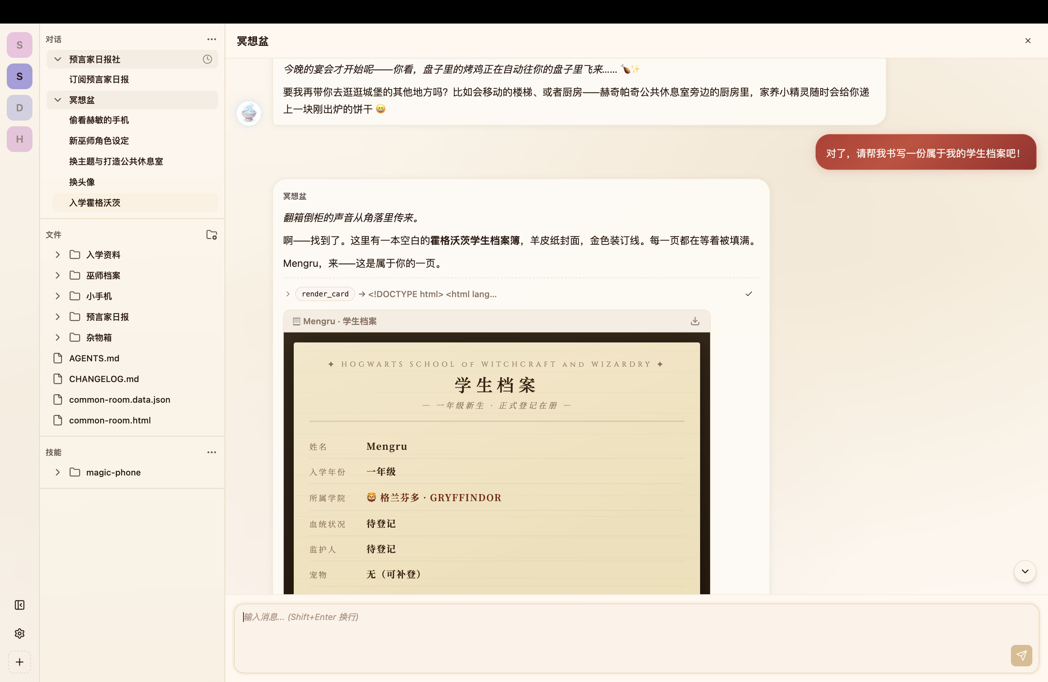The height and width of the screenshot is (682, 1048).
Task: Open 新巫师角色设定 conversation
Action: (x=135, y=141)
